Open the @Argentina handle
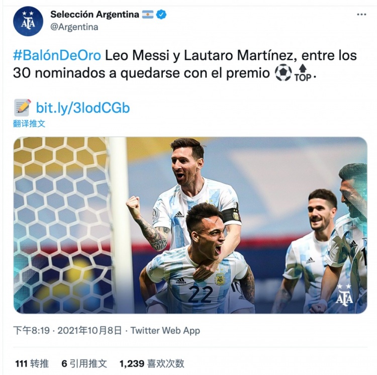 pos(74,27)
